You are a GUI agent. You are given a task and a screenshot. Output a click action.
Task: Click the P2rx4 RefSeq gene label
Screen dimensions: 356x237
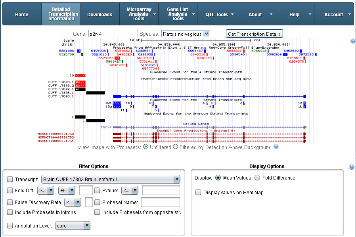[x=106, y=127]
